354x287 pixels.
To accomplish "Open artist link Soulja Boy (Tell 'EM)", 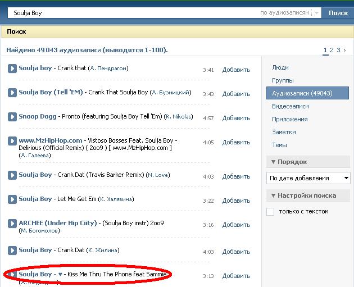I will 51,92.
